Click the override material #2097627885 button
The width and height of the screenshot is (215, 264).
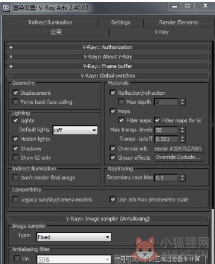[x=179, y=148]
